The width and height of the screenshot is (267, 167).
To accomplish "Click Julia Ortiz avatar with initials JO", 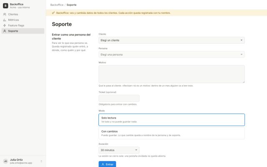I will [5, 161].
